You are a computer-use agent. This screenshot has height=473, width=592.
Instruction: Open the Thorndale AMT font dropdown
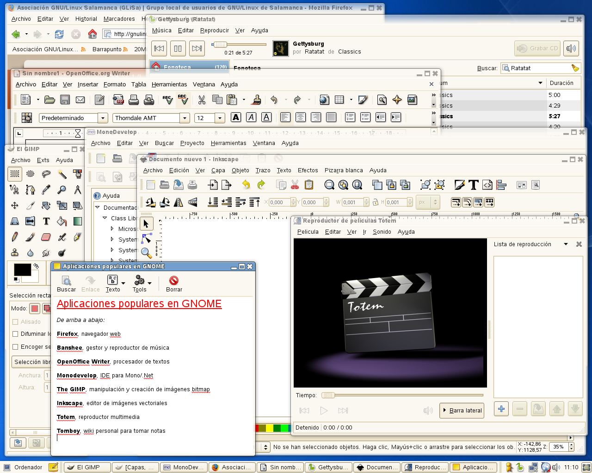[185, 118]
